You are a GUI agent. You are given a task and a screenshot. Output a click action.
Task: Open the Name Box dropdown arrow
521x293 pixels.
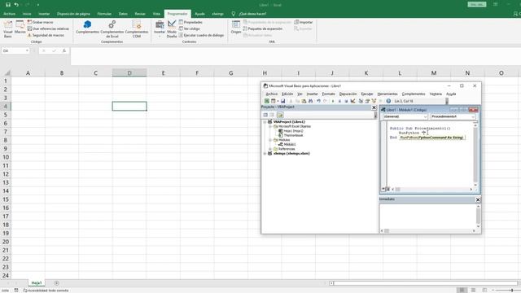27,50
